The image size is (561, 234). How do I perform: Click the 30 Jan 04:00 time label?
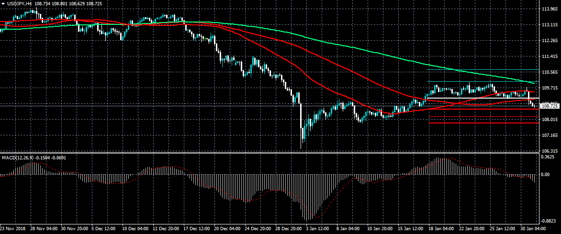(x=533, y=229)
